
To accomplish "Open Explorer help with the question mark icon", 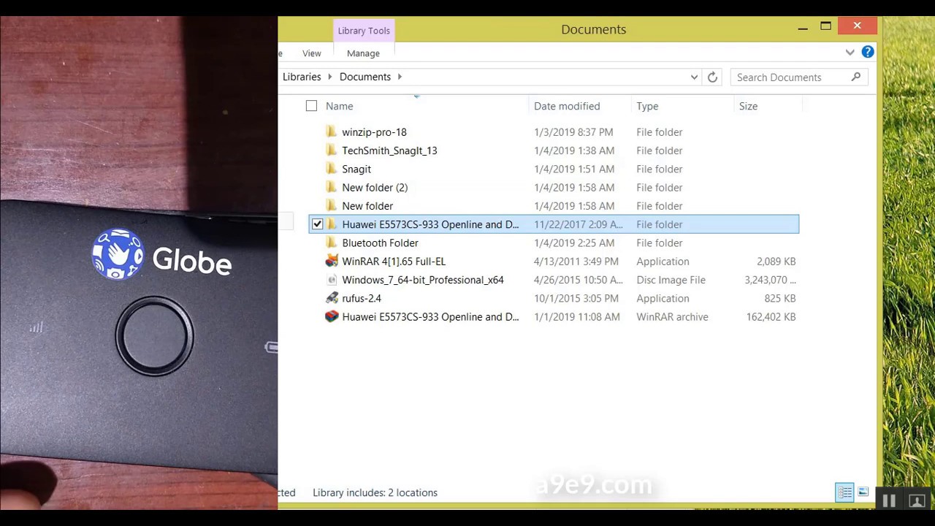I will tap(867, 52).
